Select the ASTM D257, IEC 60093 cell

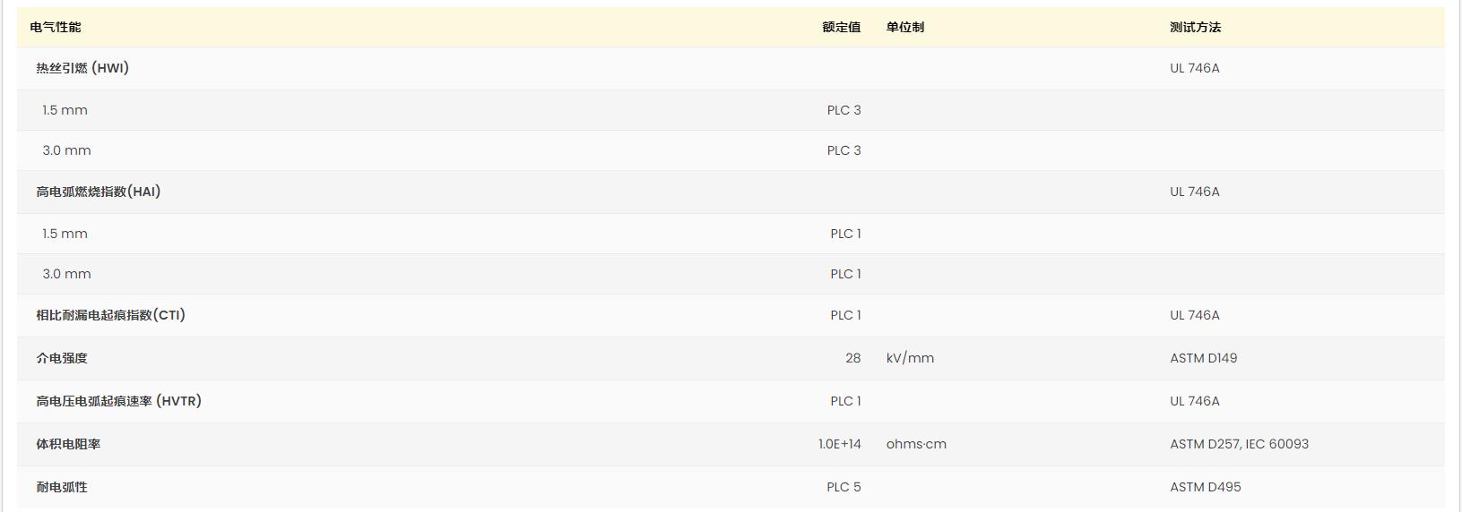(x=1239, y=444)
